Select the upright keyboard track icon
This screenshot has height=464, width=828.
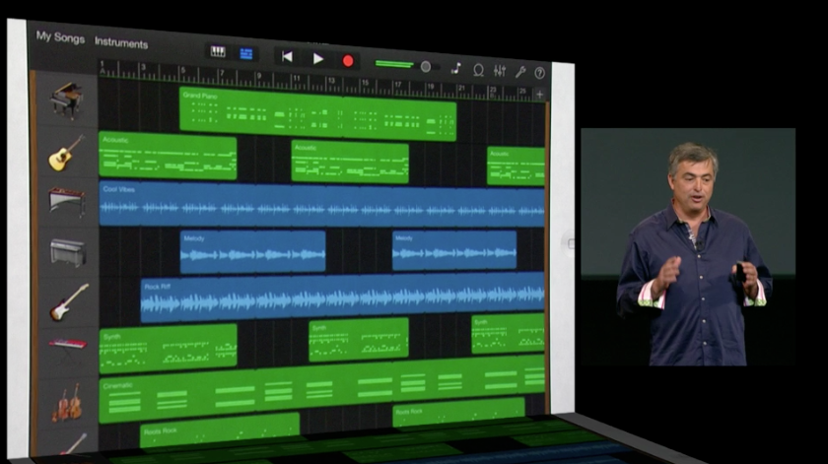pyautogui.click(x=68, y=252)
